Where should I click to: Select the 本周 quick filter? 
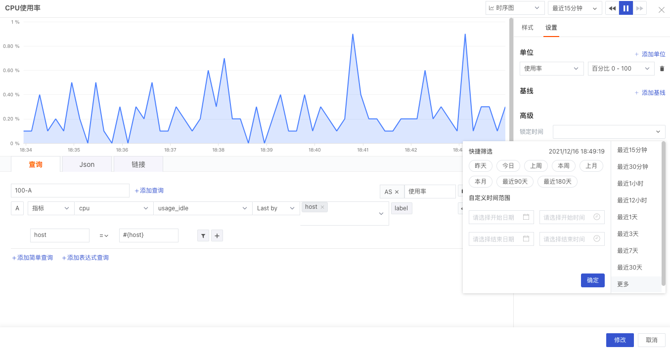[x=564, y=166]
